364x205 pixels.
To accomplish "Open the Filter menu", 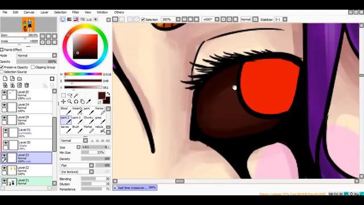I will point(76,13).
